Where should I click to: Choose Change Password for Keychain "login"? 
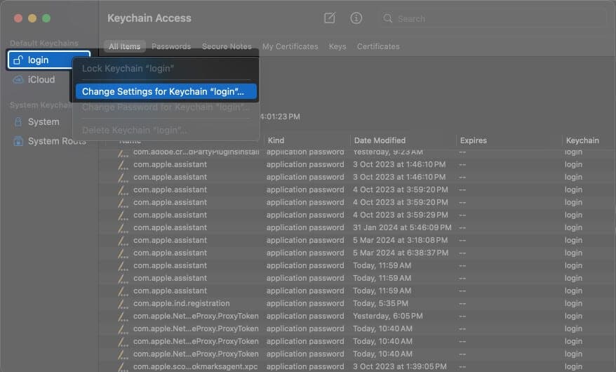point(166,107)
